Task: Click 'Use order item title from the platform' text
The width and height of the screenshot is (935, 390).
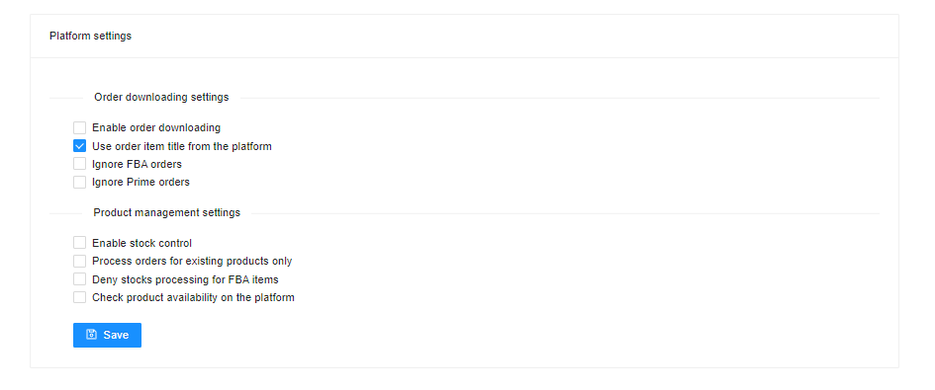Action: coord(182,146)
